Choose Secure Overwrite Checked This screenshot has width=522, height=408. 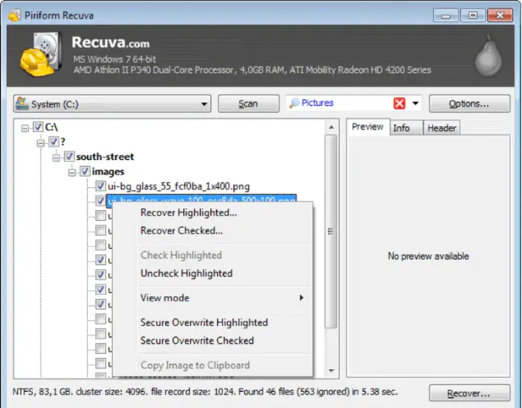(x=213, y=340)
